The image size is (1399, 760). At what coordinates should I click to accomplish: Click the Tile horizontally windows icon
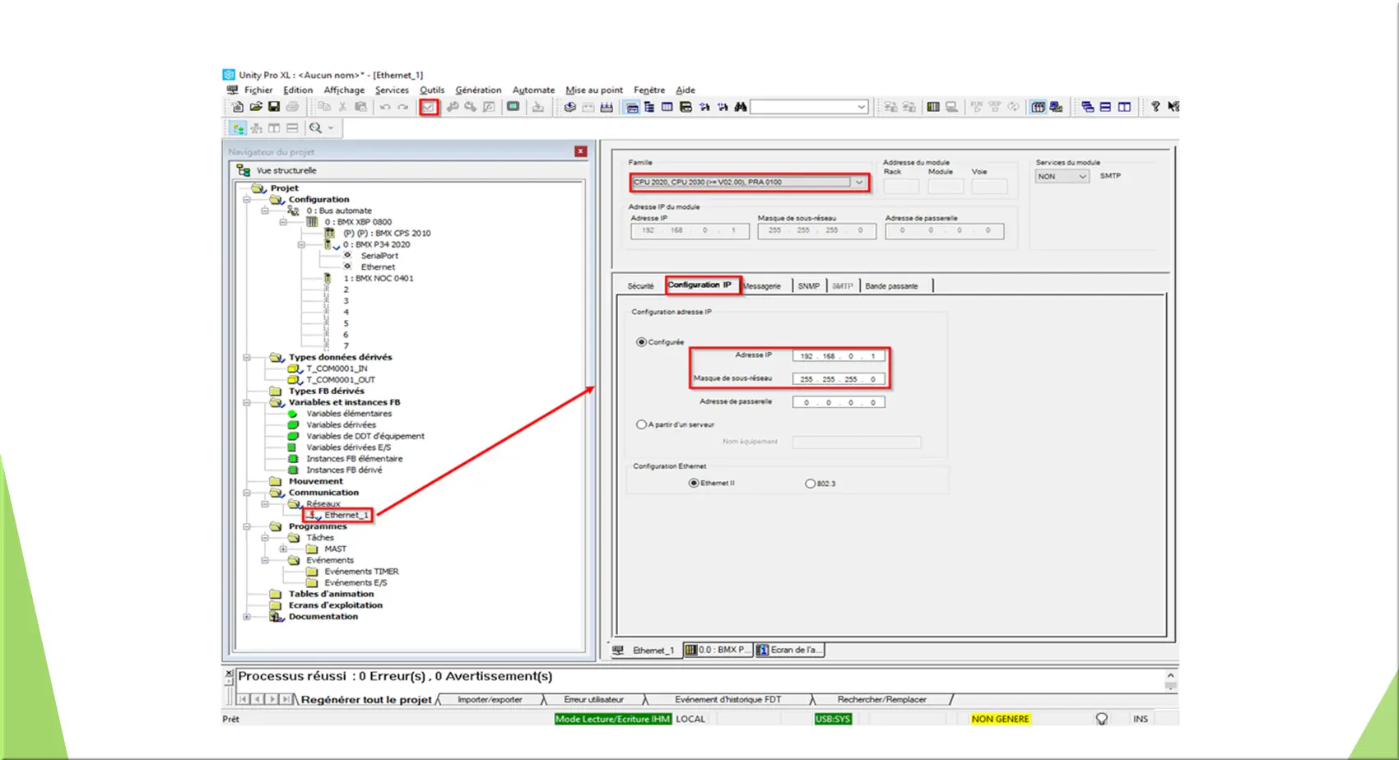[x=1106, y=107]
